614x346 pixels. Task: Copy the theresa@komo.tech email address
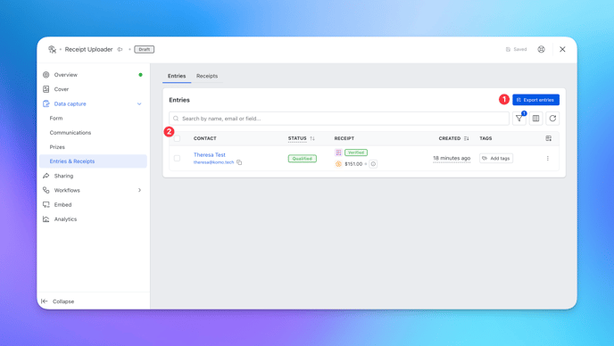tap(239, 162)
